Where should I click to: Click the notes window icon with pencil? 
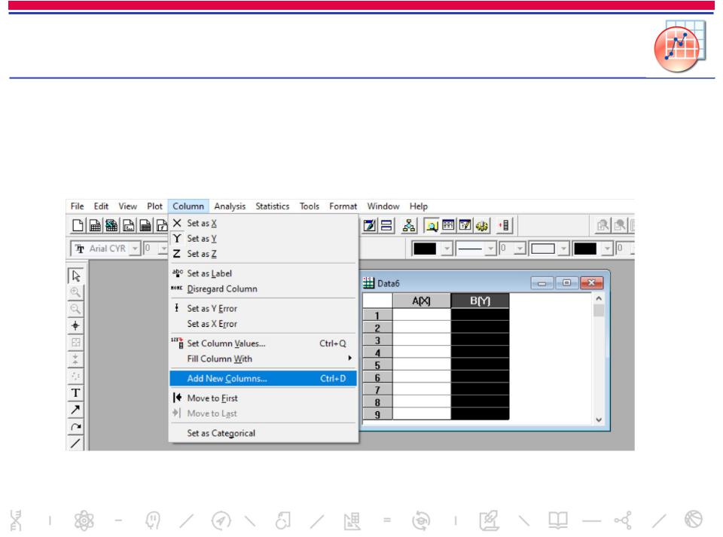[369, 225]
